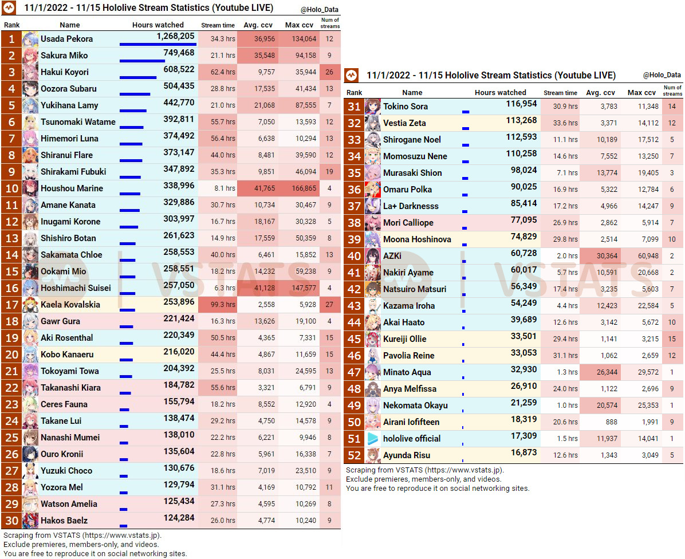Click the name 'Yukihana Lamy'
This screenshot has width=685, height=559.
[69, 105]
